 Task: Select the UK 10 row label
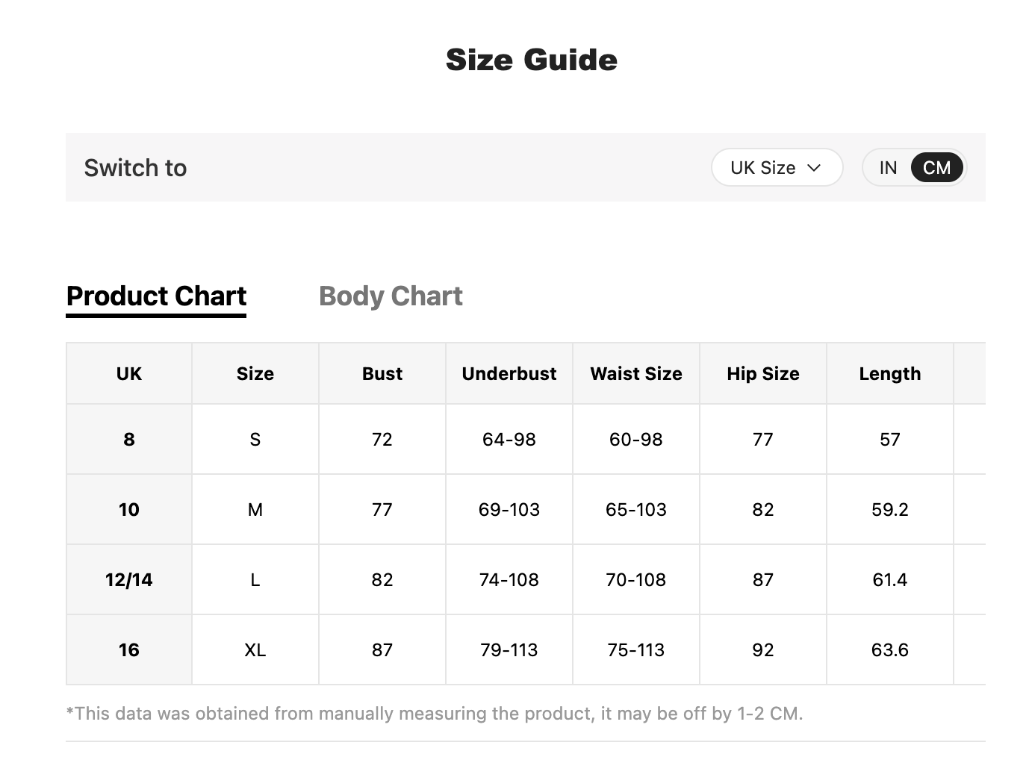129,509
